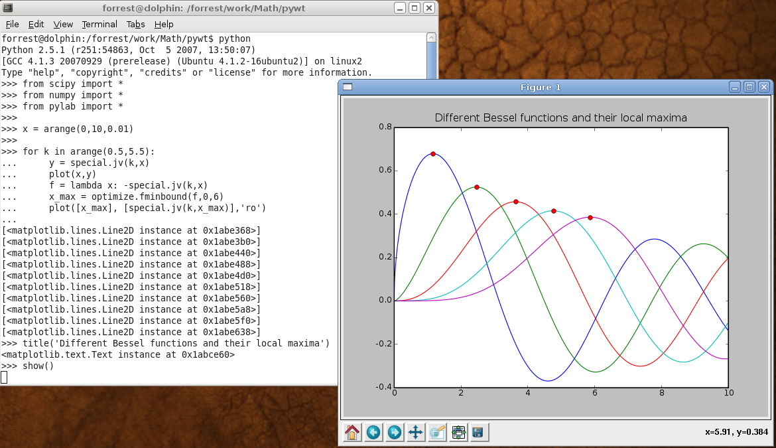Open the terminal window menu icon

(7, 8)
